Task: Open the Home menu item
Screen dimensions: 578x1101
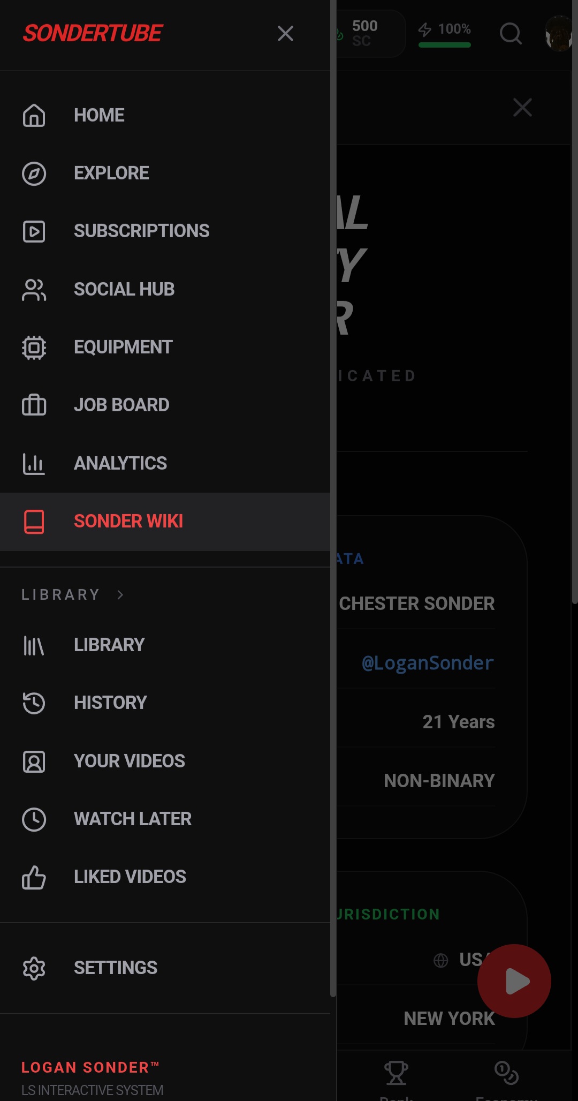Action: tap(99, 115)
